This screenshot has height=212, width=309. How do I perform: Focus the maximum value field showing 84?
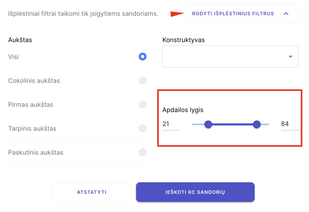(289, 124)
